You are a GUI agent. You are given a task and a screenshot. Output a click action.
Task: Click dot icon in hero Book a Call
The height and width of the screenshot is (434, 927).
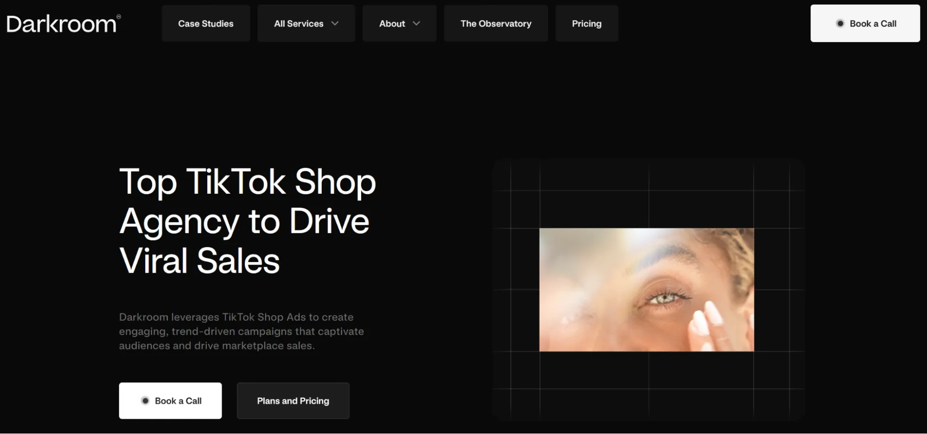click(x=145, y=401)
